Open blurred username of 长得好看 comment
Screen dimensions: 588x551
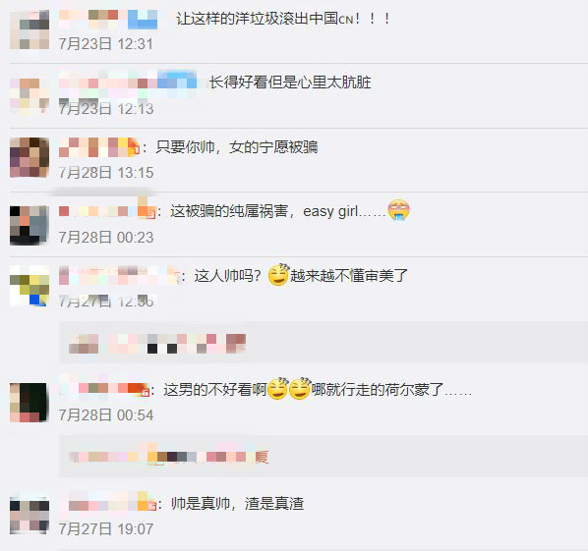click(128, 83)
